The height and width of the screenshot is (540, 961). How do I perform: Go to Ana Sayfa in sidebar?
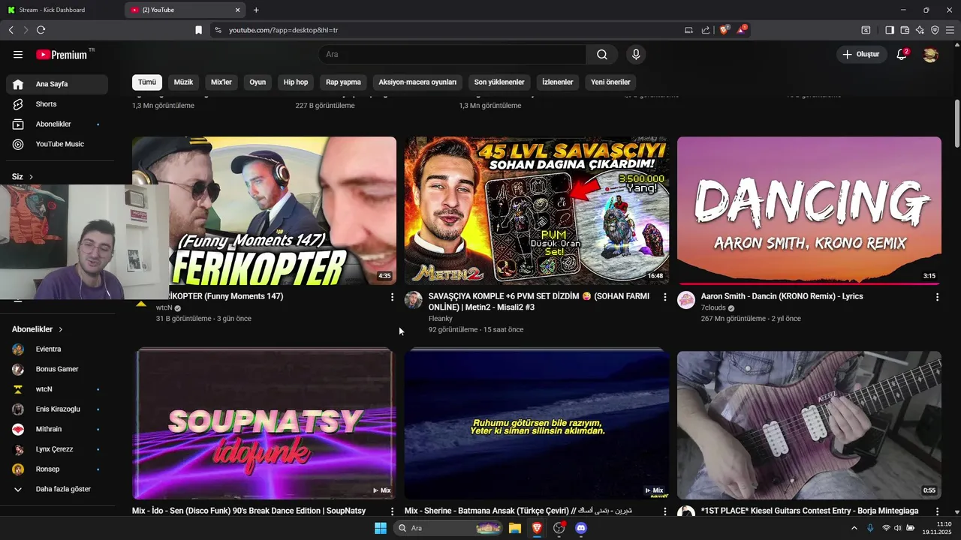click(57, 84)
